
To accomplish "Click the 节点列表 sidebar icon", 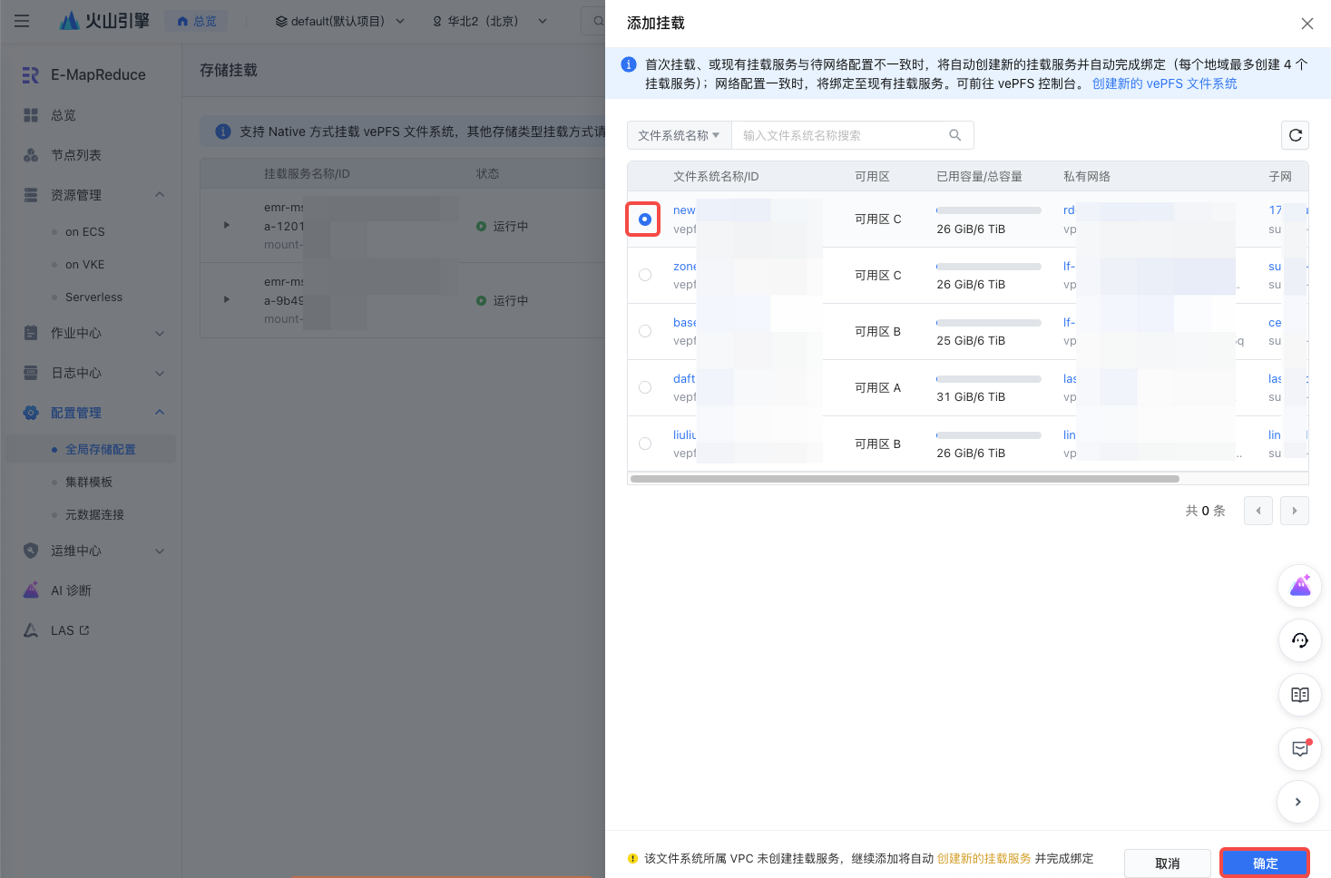I will 31,155.
